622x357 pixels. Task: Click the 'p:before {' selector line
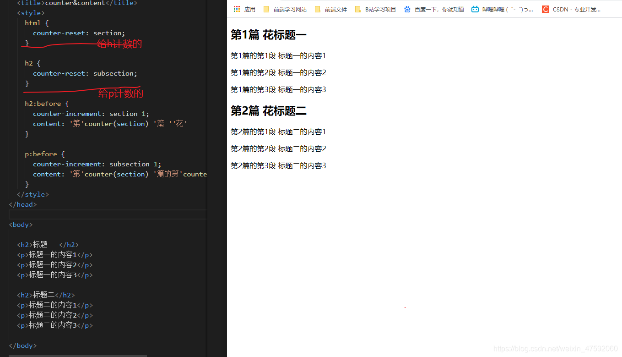[45, 154]
